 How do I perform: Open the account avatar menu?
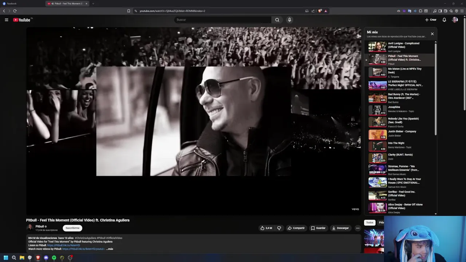click(x=455, y=20)
